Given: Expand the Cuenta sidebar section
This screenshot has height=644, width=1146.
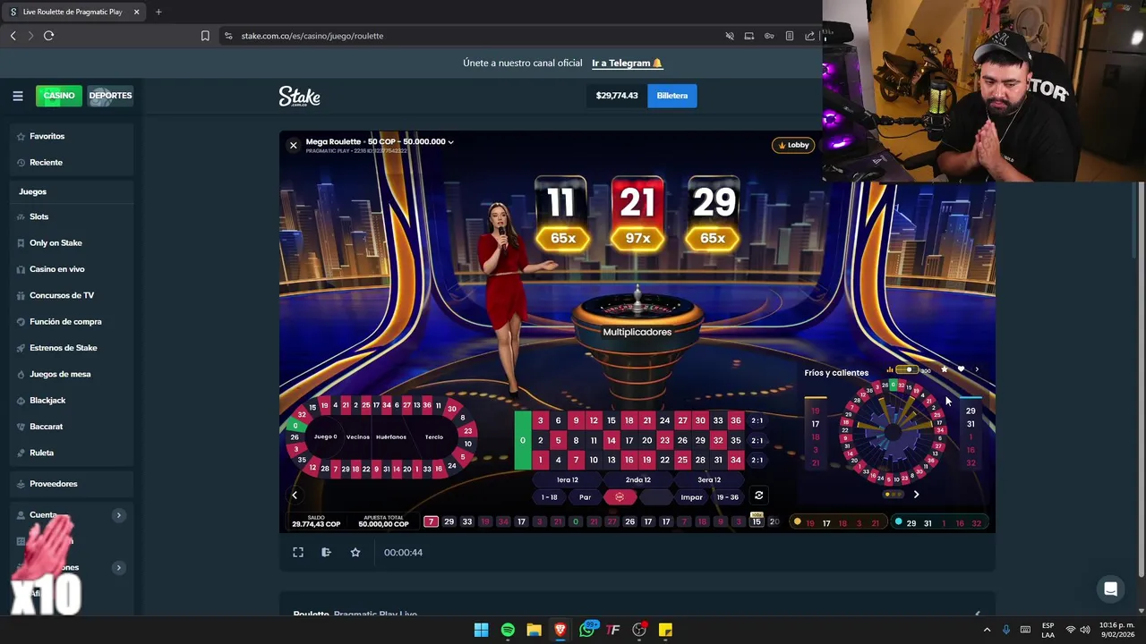Looking at the screenshot, I should tap(118, 515).
